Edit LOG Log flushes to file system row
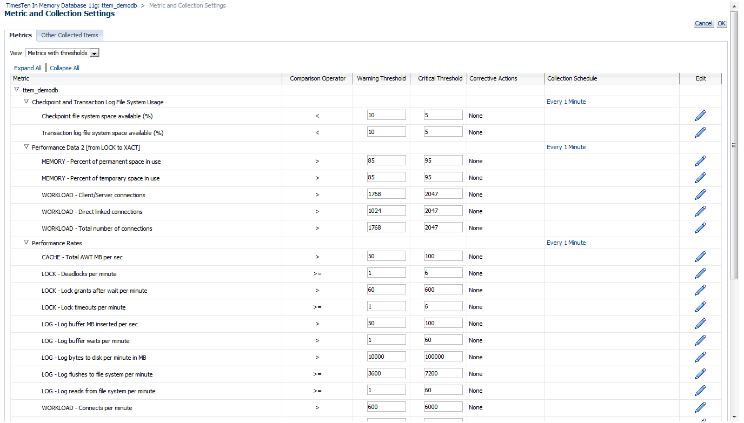Viewport: 744px width, 423px height. (x=700, y=374)
